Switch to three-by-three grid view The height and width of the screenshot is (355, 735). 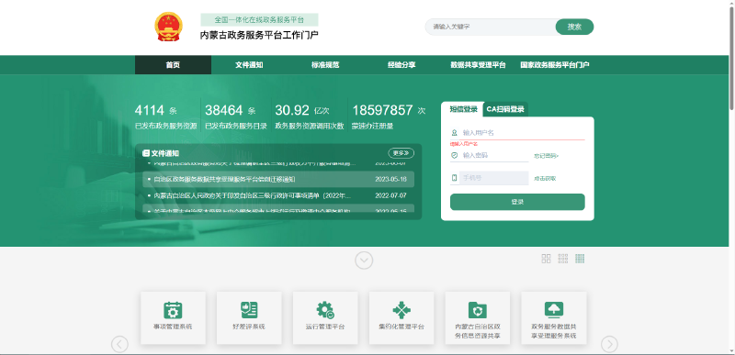point(563,259)
